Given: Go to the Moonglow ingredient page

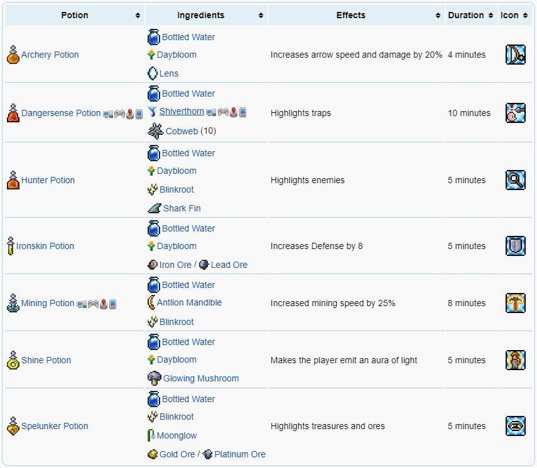Looking at the screenshot, I should 176,435.
